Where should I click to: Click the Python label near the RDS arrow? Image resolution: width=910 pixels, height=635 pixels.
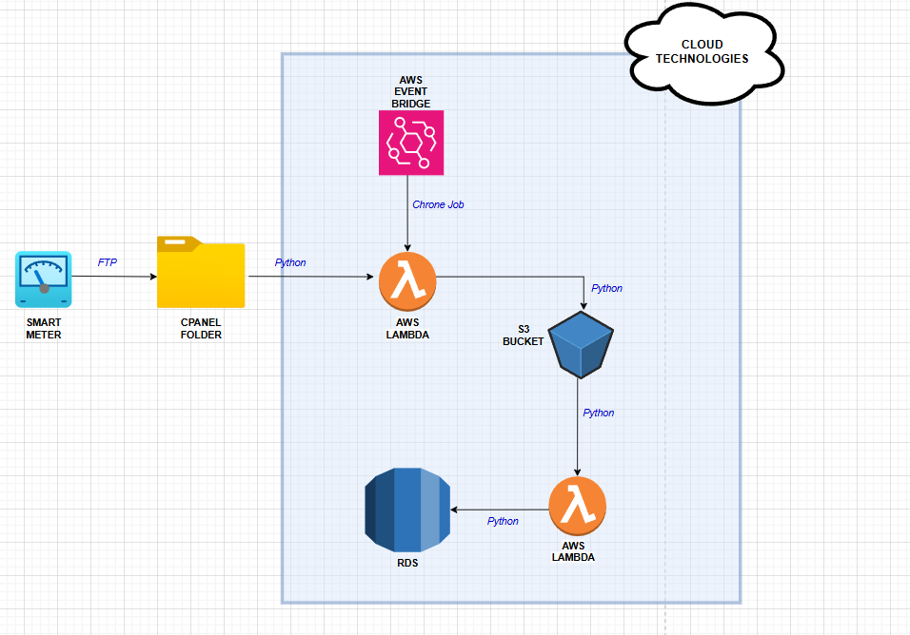(502, 521)
